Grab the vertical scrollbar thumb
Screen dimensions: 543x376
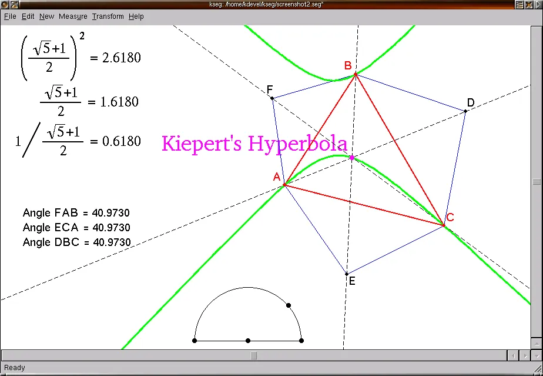[x=536, y=182]
